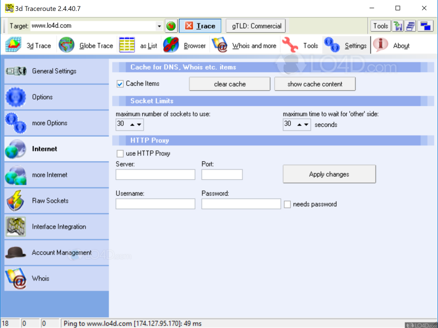Click the Whois and more @ icon
The image size is (438, 328).
(220, 45)
